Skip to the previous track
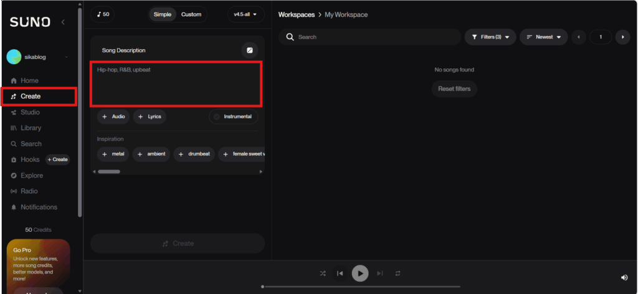 coord(340,273)
